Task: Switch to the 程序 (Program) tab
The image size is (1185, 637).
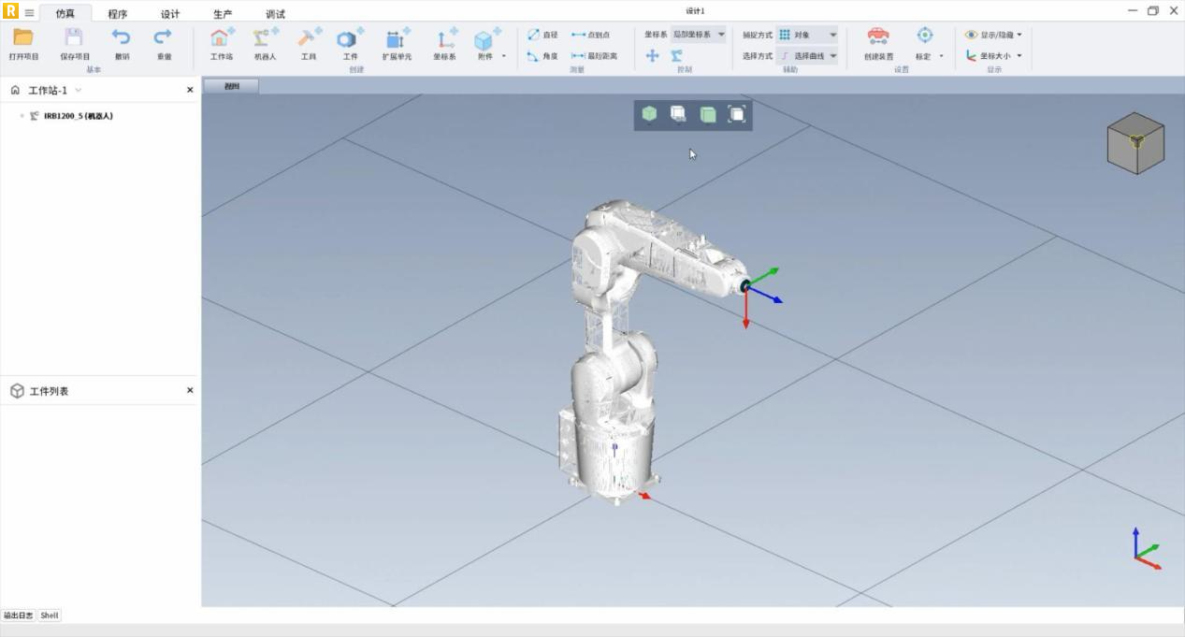Action: click(x=117, y=14)
